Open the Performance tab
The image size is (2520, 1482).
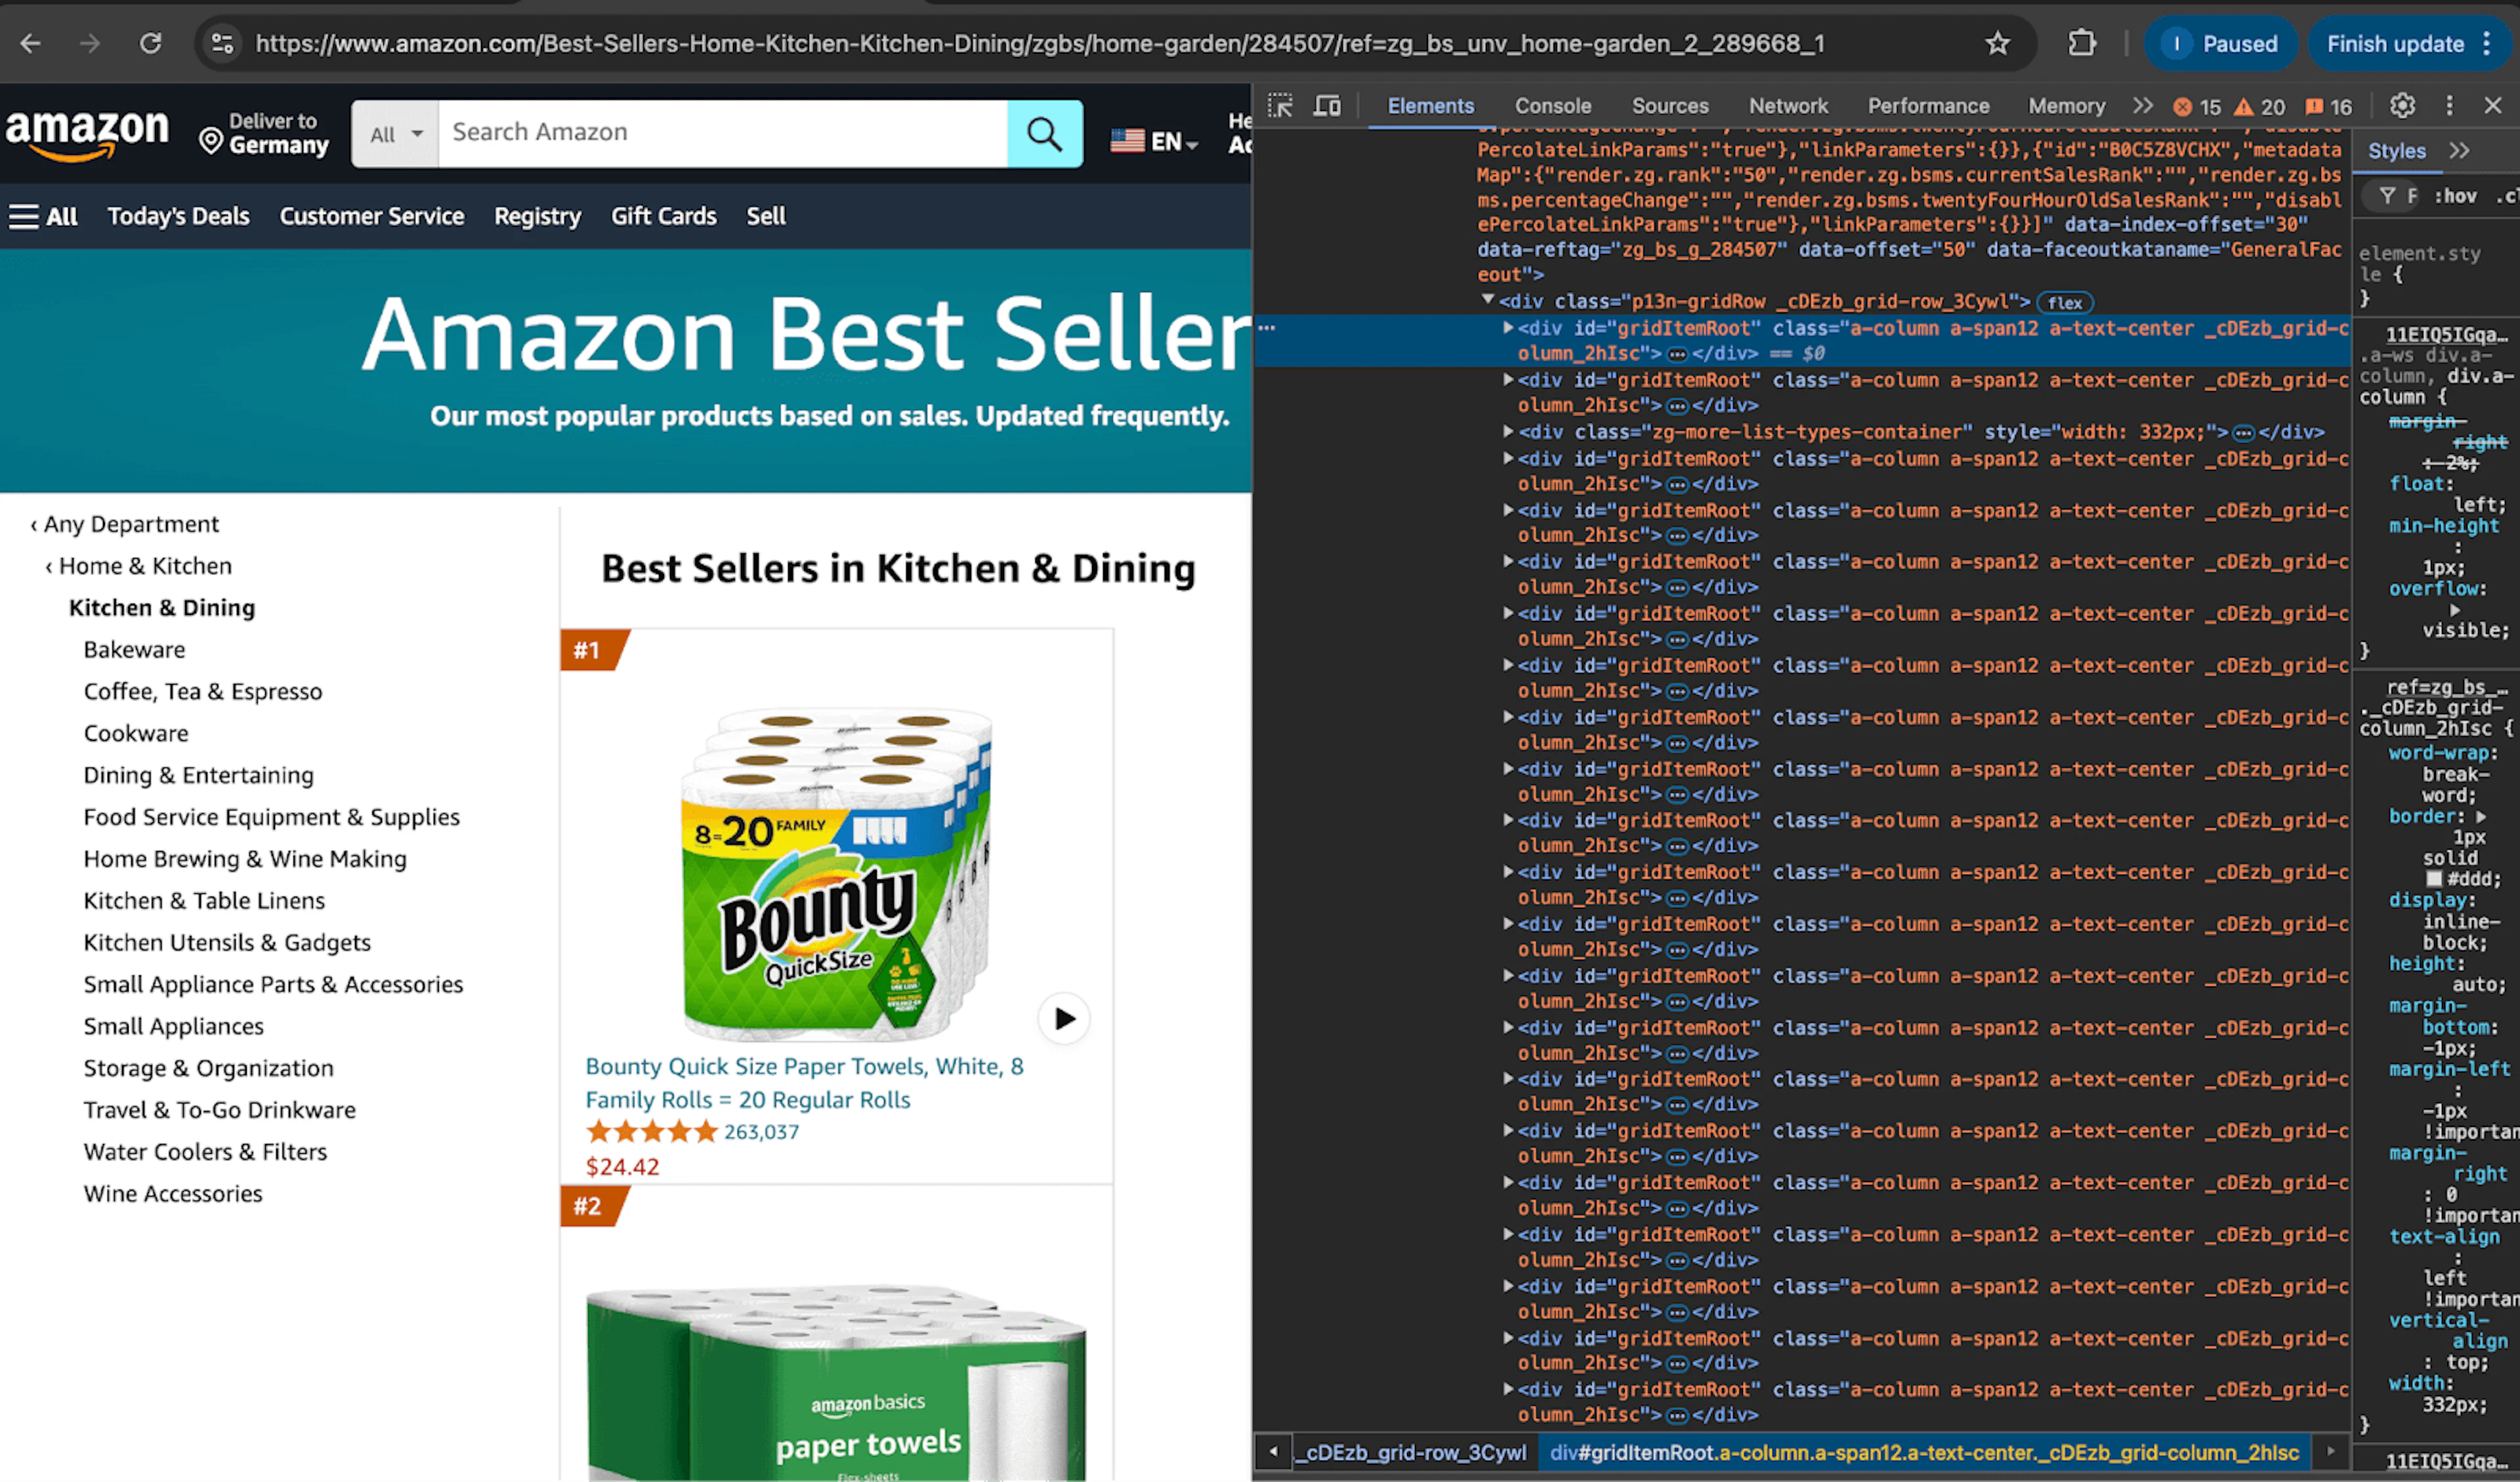(1928, 106)
